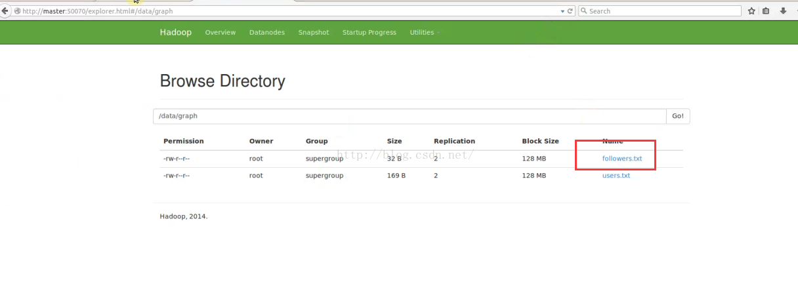
Task: Click the Permission column header
Action: click(x=184, y=141)
